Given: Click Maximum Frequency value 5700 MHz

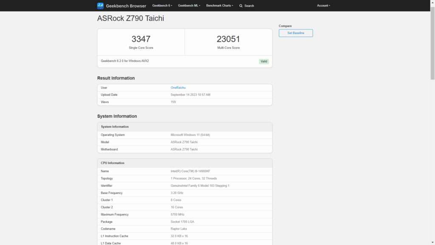Looking at the screenshot, I should pos(177,214).
